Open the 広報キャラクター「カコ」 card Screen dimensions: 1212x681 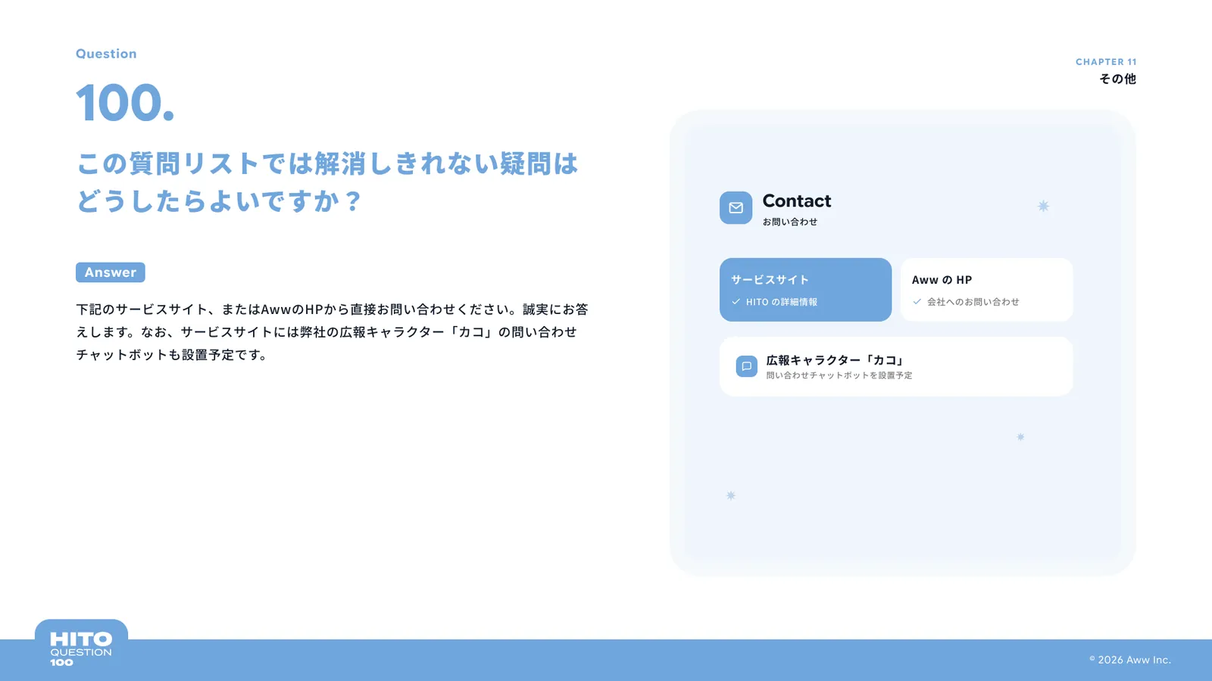point(896,366)
